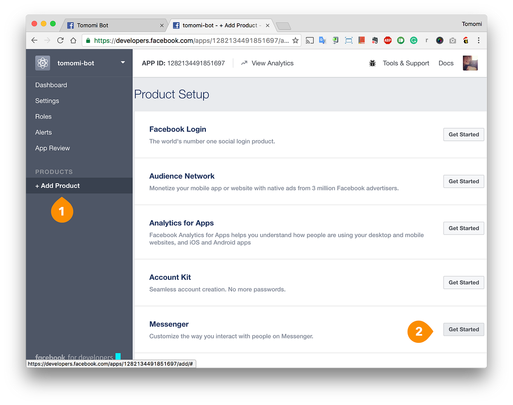Click the bug report icon near Tools & Support
The image size is (513, 405).
[372, 63]
